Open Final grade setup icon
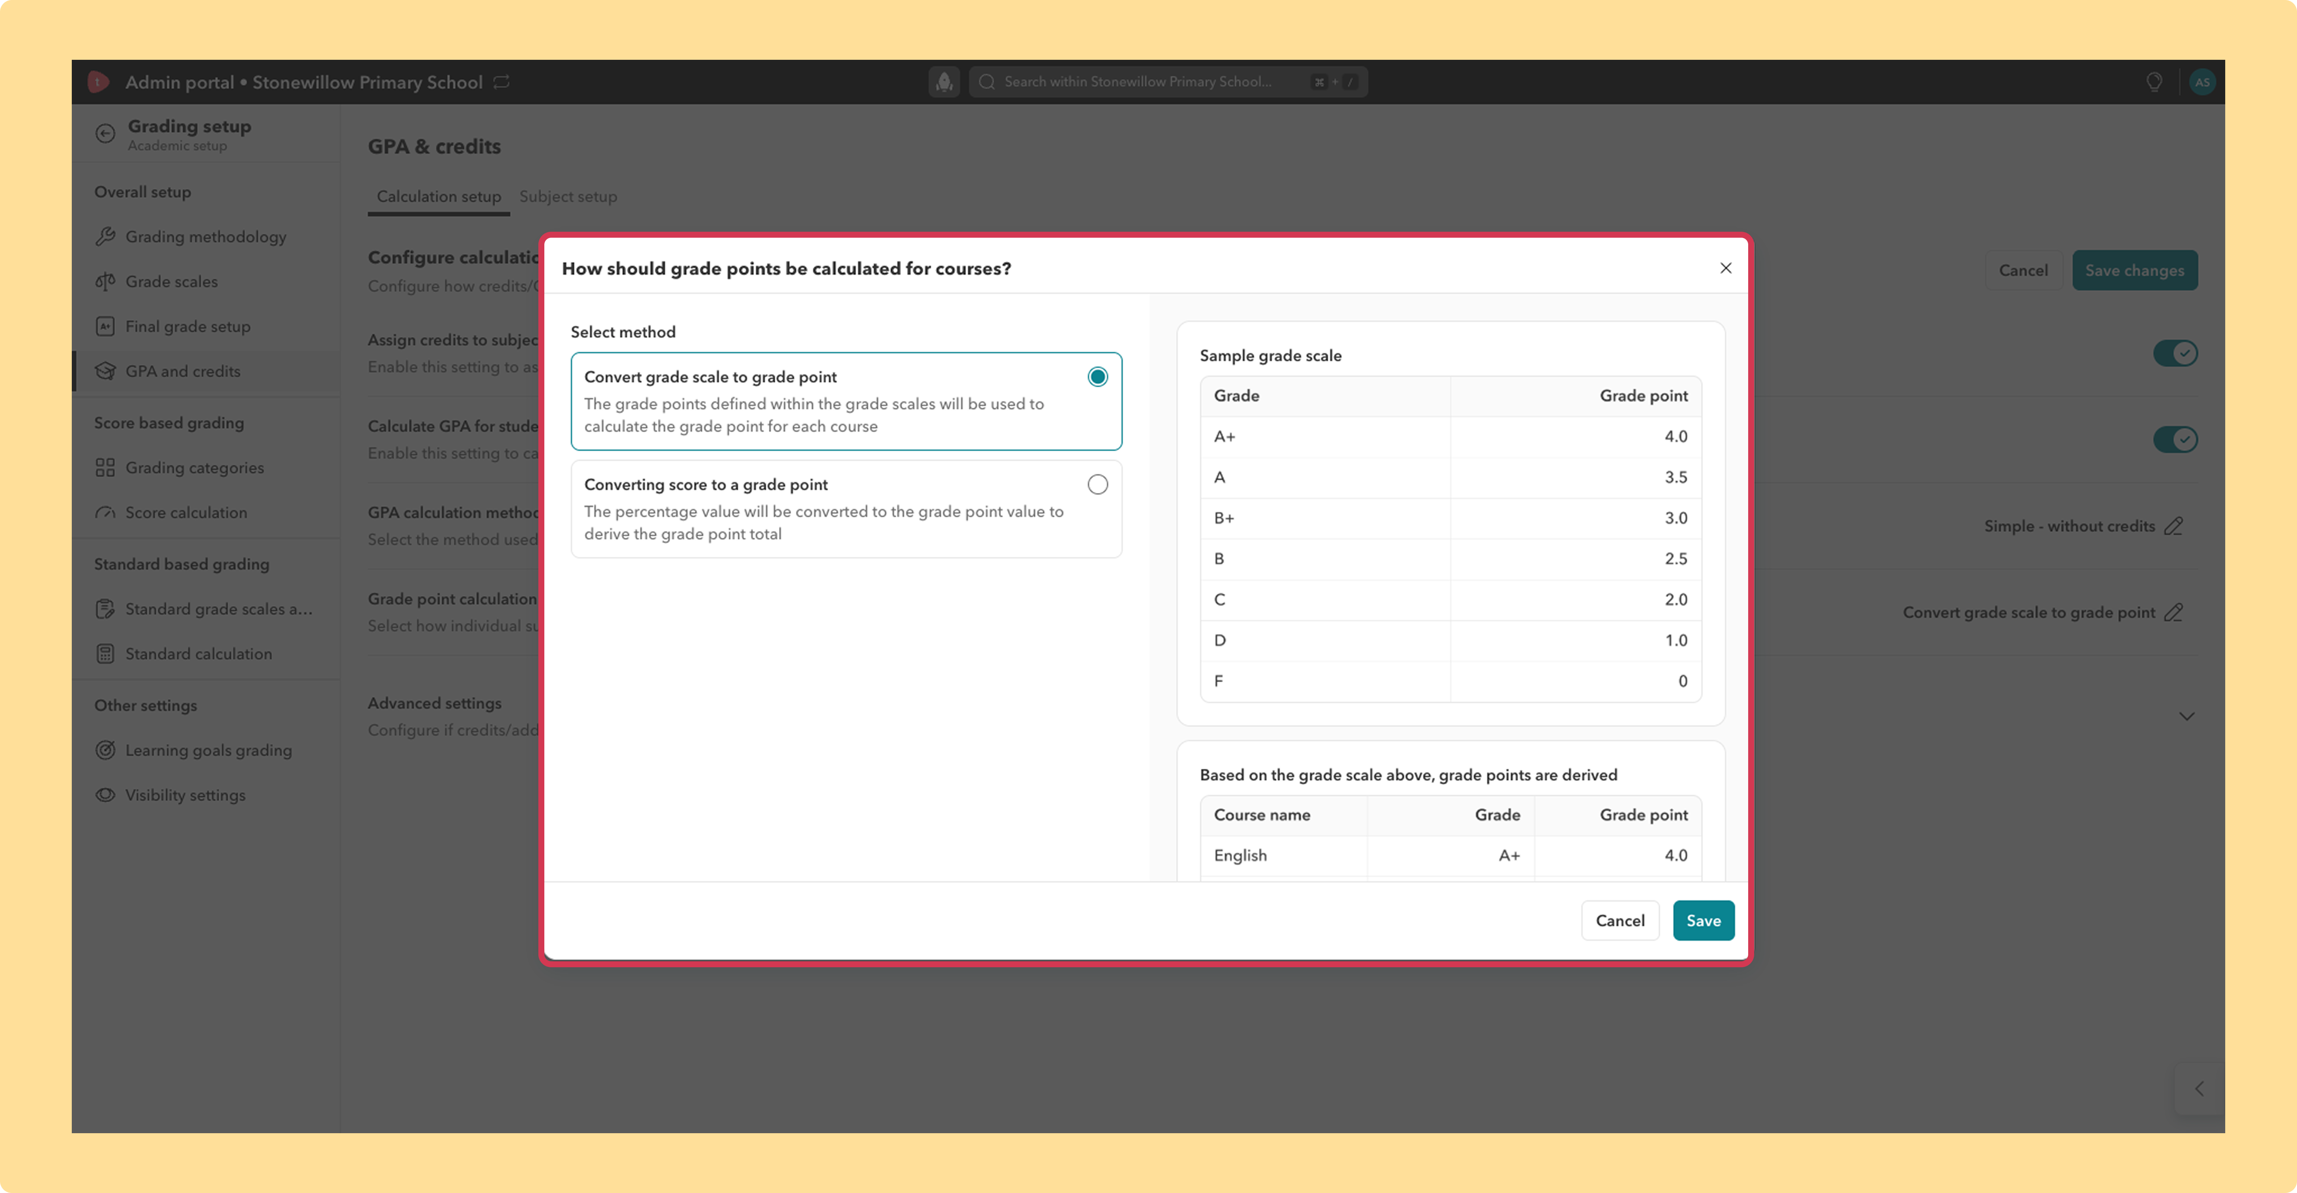 coord(105,326)
